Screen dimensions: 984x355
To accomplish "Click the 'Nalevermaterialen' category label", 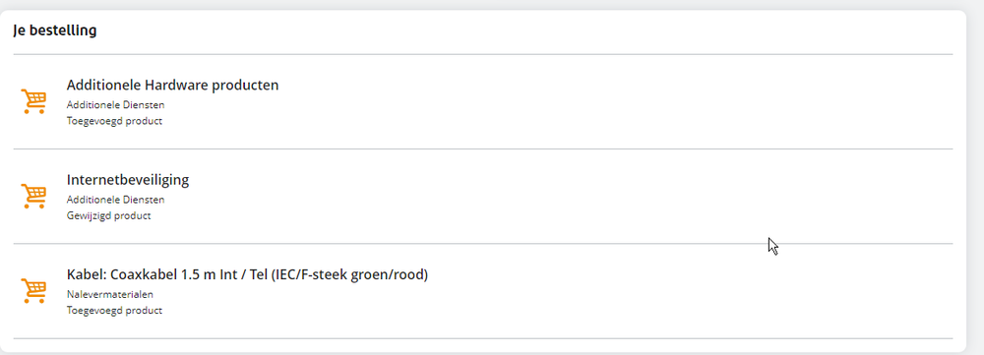I will 110,294.
